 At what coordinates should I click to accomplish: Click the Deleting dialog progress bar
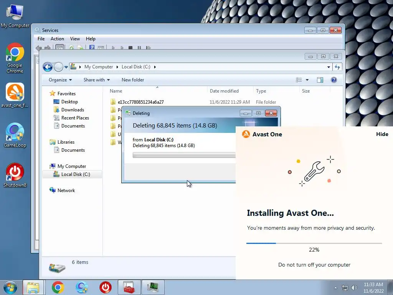point(184,155)
